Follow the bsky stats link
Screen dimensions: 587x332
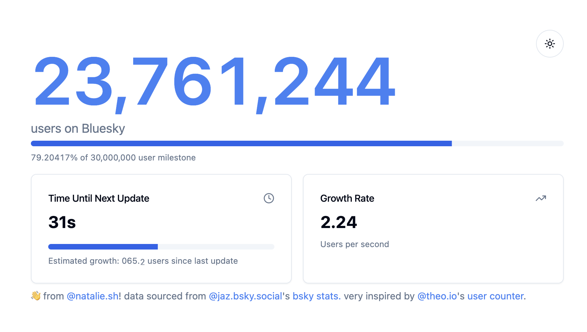(x=316, y=296)
